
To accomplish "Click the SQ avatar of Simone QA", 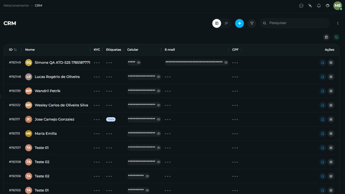I will [x=29, y=63].
